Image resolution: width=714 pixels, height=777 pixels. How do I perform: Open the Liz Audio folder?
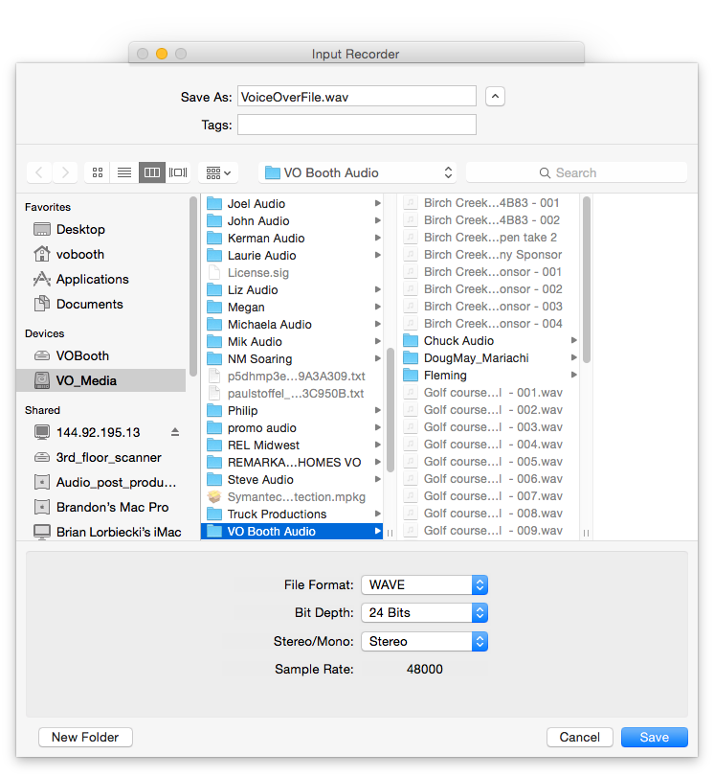292,290
